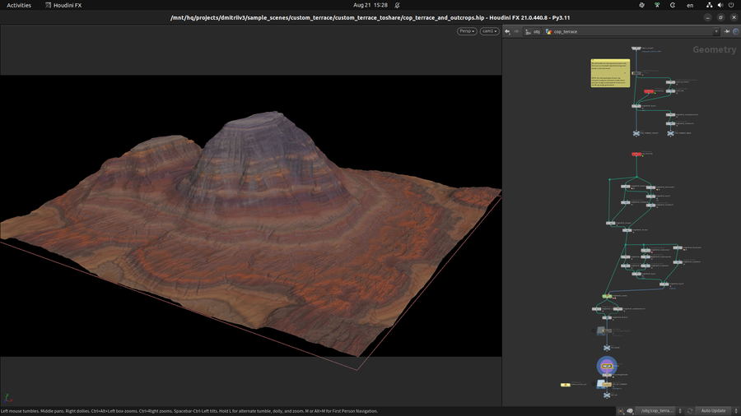This screenshot has width=741, height=416.
Task: Click the forward navigation arrow in network path bar
Action: click(x=516, y=31)
